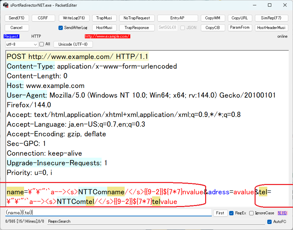Click the app icon in the title bar
Image resolution: width=293 pixels, height=230 pixels.
point(6,5)
